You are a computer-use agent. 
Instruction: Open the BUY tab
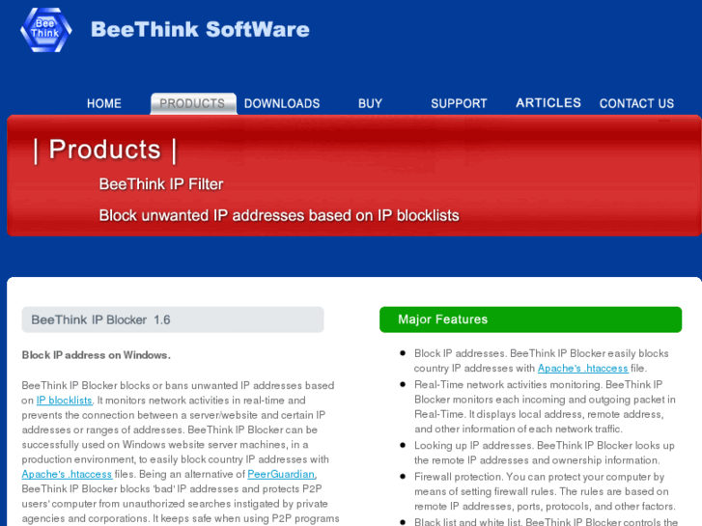pos(370,103)
